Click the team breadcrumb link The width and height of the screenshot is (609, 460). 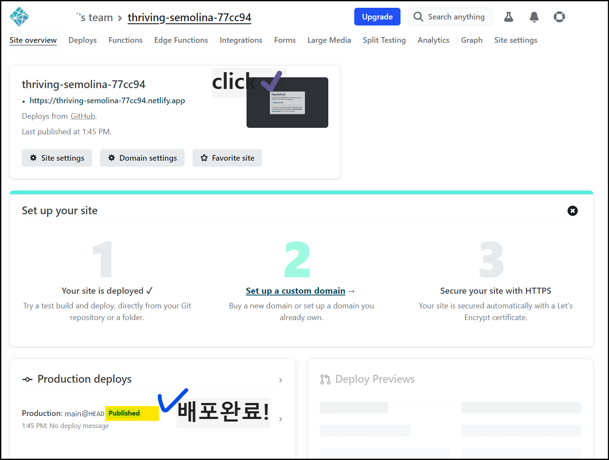pyautogui.click(x=94, y=18)
